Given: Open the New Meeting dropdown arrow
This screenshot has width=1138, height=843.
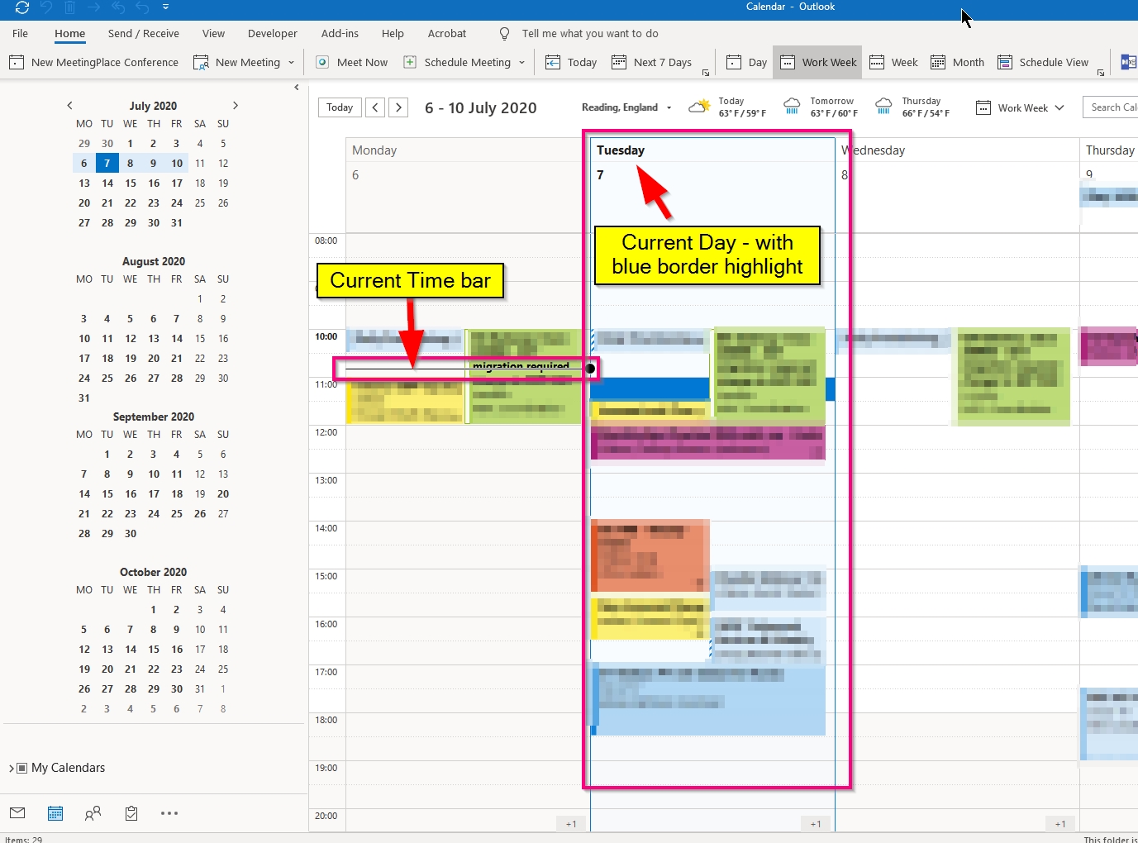Looking at the screenshot, I should (291, 63).
